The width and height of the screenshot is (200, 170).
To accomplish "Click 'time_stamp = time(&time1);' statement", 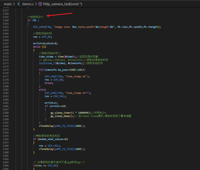I will 58,57.
